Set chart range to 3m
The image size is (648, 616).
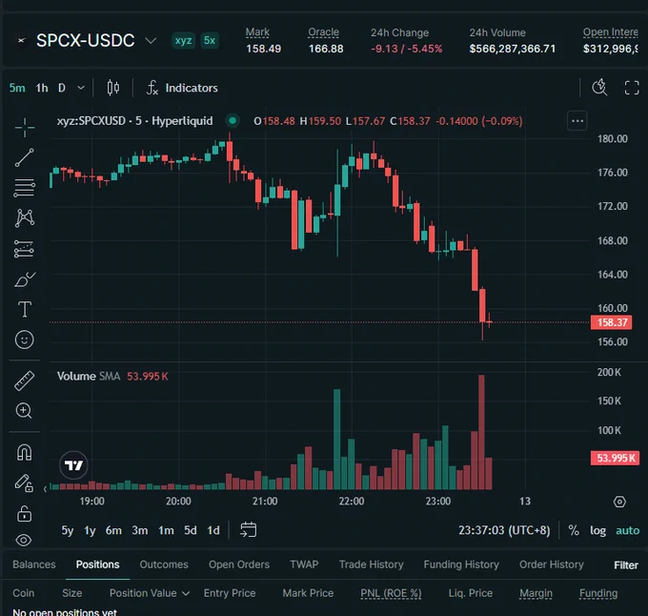(x=140, y=530)
